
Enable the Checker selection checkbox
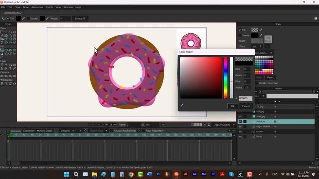pos(256,83)
